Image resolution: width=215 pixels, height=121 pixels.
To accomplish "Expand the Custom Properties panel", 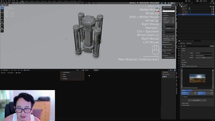I will 185,105.
